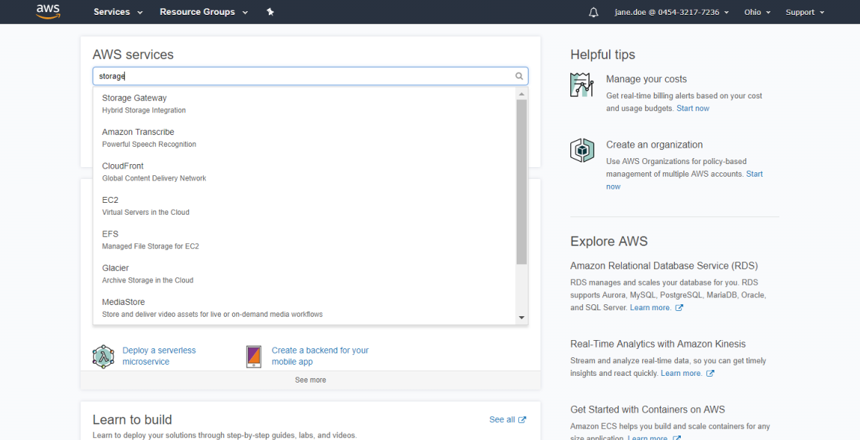This screenshot has height=440, width=860.
Task: Select Amazon Transcribe from suggestions
Action: click(x=305, y=137)
